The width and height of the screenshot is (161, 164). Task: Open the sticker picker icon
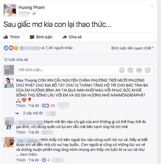(x=148, y=70)
